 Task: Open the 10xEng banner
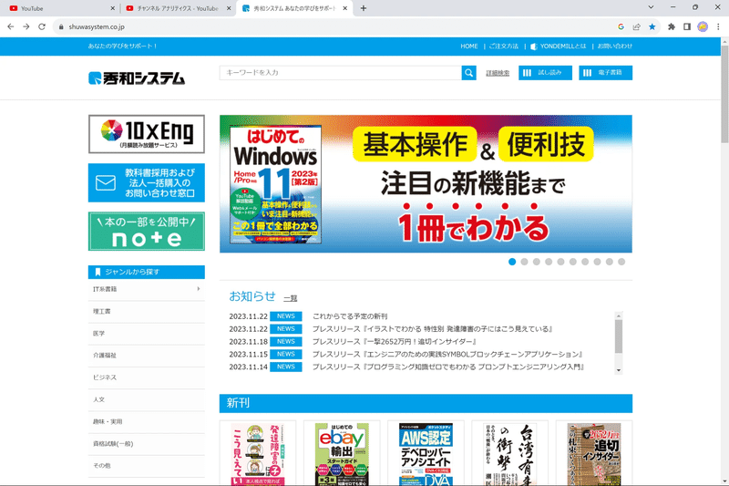[147, 134]
